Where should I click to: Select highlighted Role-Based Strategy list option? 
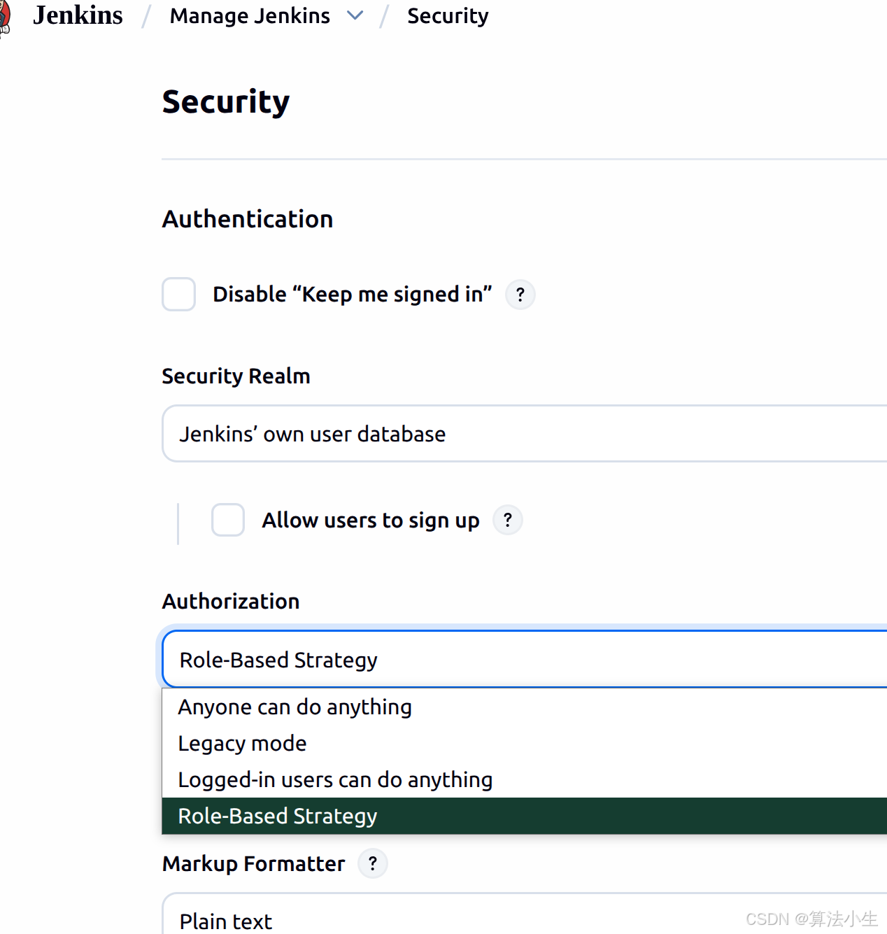tap(278, 816)
